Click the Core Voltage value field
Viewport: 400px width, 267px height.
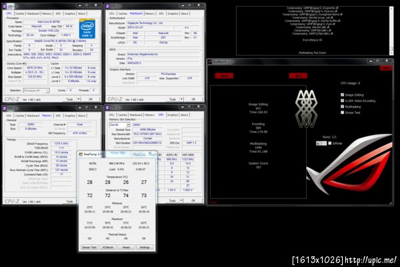pos(66,35)
